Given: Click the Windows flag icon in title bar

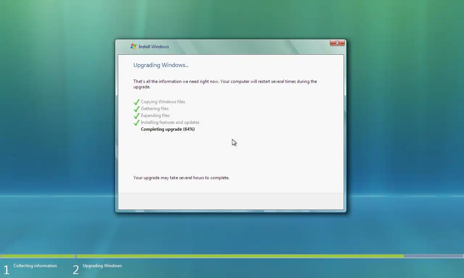Looking at the screenshot, I should click(133, 46).
